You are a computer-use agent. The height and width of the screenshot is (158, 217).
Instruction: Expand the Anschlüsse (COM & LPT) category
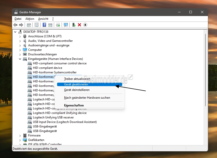tap(20, 37)
